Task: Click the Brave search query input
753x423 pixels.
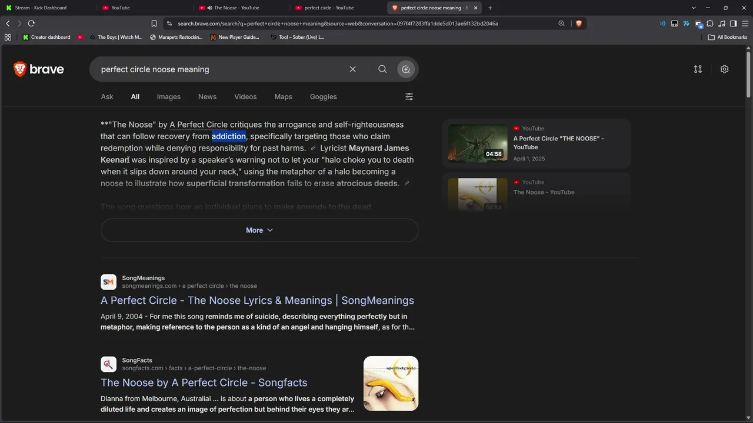Action: click(x=222, y=69)
